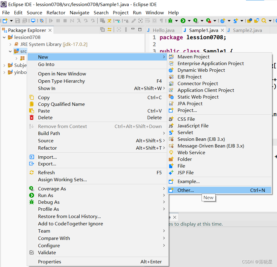Screen dimensions: 277x267
Task: Select Maven Project from New submenu
Action: pyautogui.click(x=220, y=57)
